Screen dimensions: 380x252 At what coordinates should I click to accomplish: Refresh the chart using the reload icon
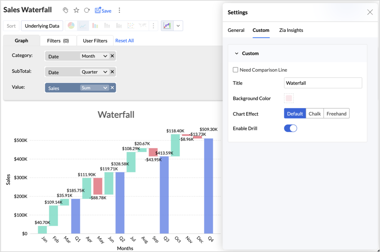[x=87, y=10]
